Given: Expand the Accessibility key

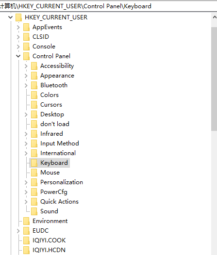Looking at the screenshot, I should pyautogui.click(x=26, y=66).
